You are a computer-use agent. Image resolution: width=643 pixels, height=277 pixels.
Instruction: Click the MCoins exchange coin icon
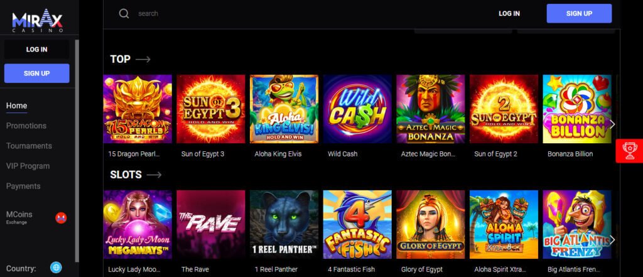click(x=61, y=218)
